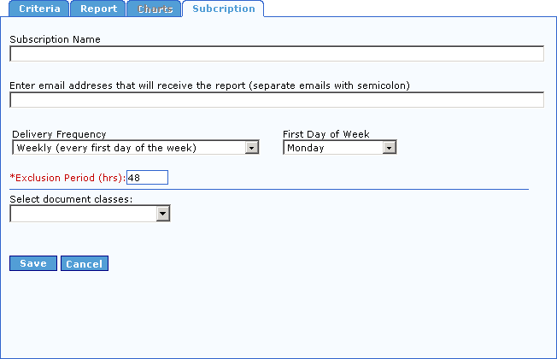Click the red Exclusion Period label
This screenshot has height=359, width=557.
[x=67, y=178]
